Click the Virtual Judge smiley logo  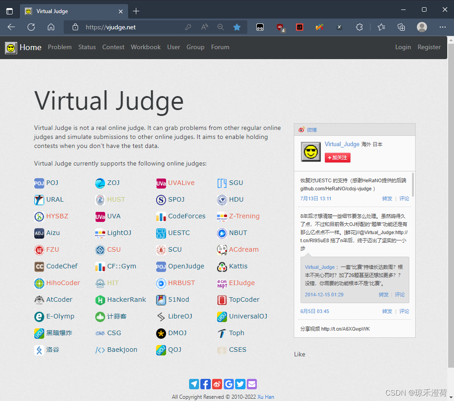[x=10, y=47]
